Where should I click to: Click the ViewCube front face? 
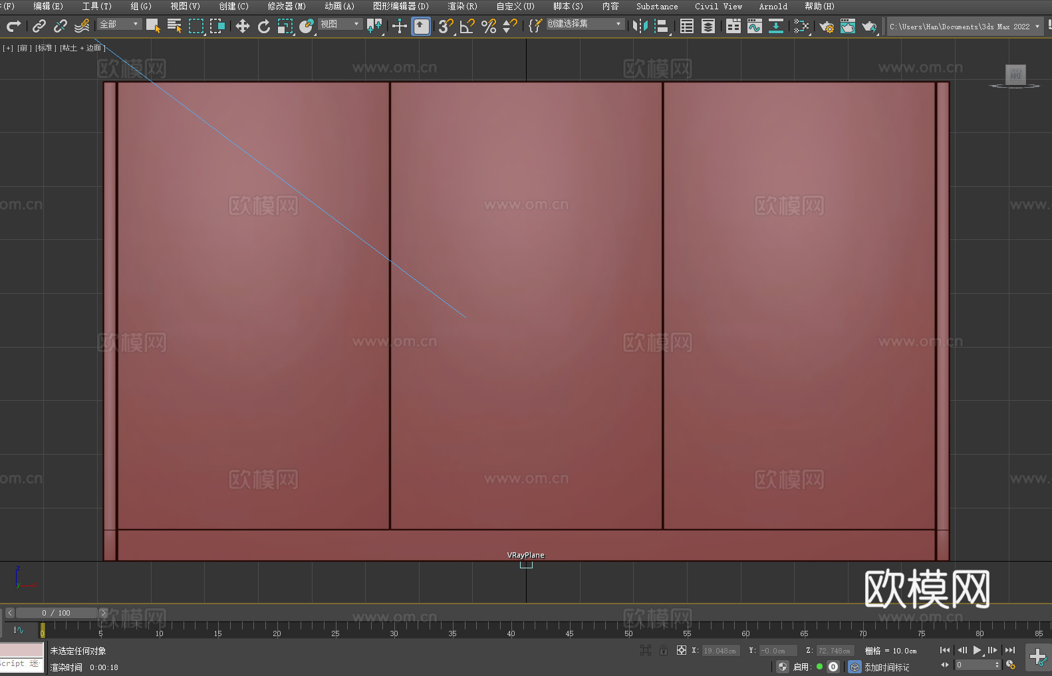click(x=1015, y=74)
